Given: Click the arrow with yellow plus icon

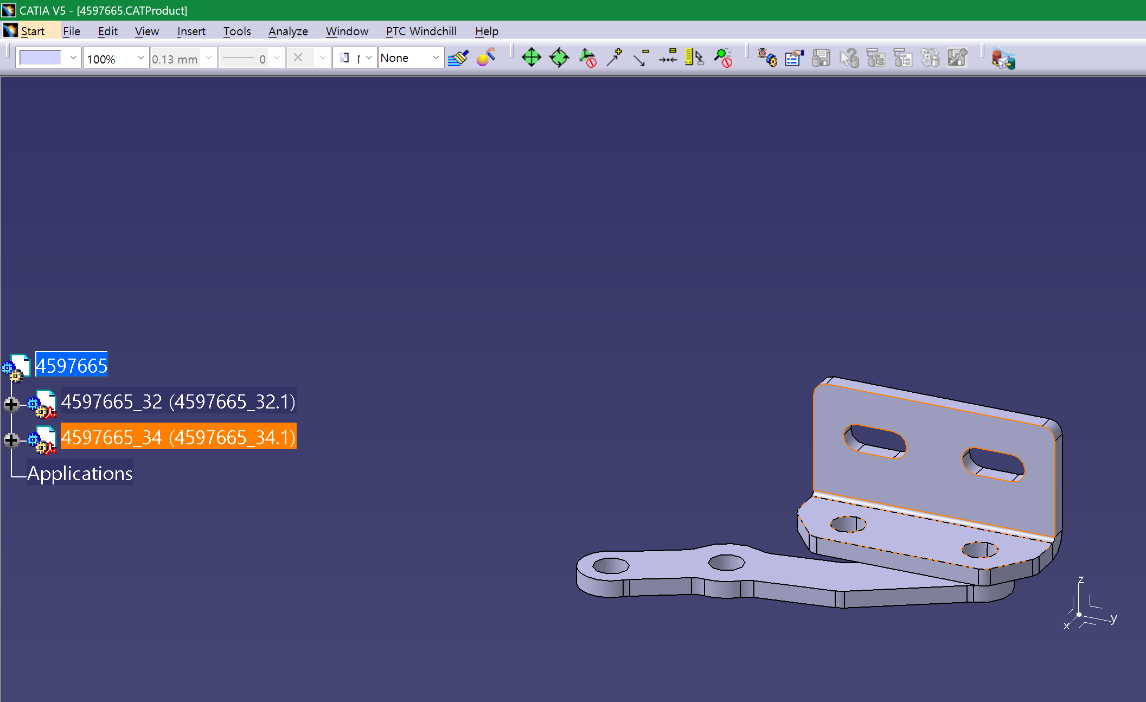Looking at the screenshot, I should pyautogui.click(x=614, y=58).
